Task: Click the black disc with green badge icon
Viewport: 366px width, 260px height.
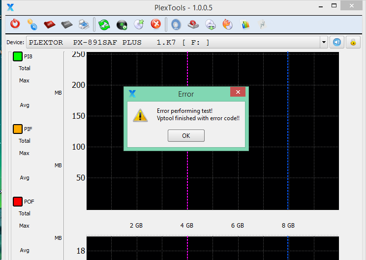Action: tap(122, 25)
